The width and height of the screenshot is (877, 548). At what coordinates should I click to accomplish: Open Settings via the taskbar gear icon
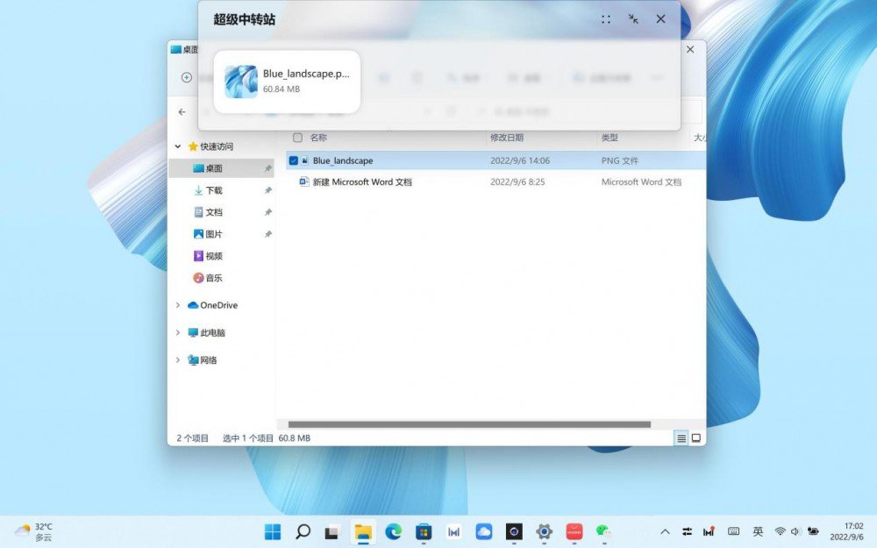click(544, 531)
